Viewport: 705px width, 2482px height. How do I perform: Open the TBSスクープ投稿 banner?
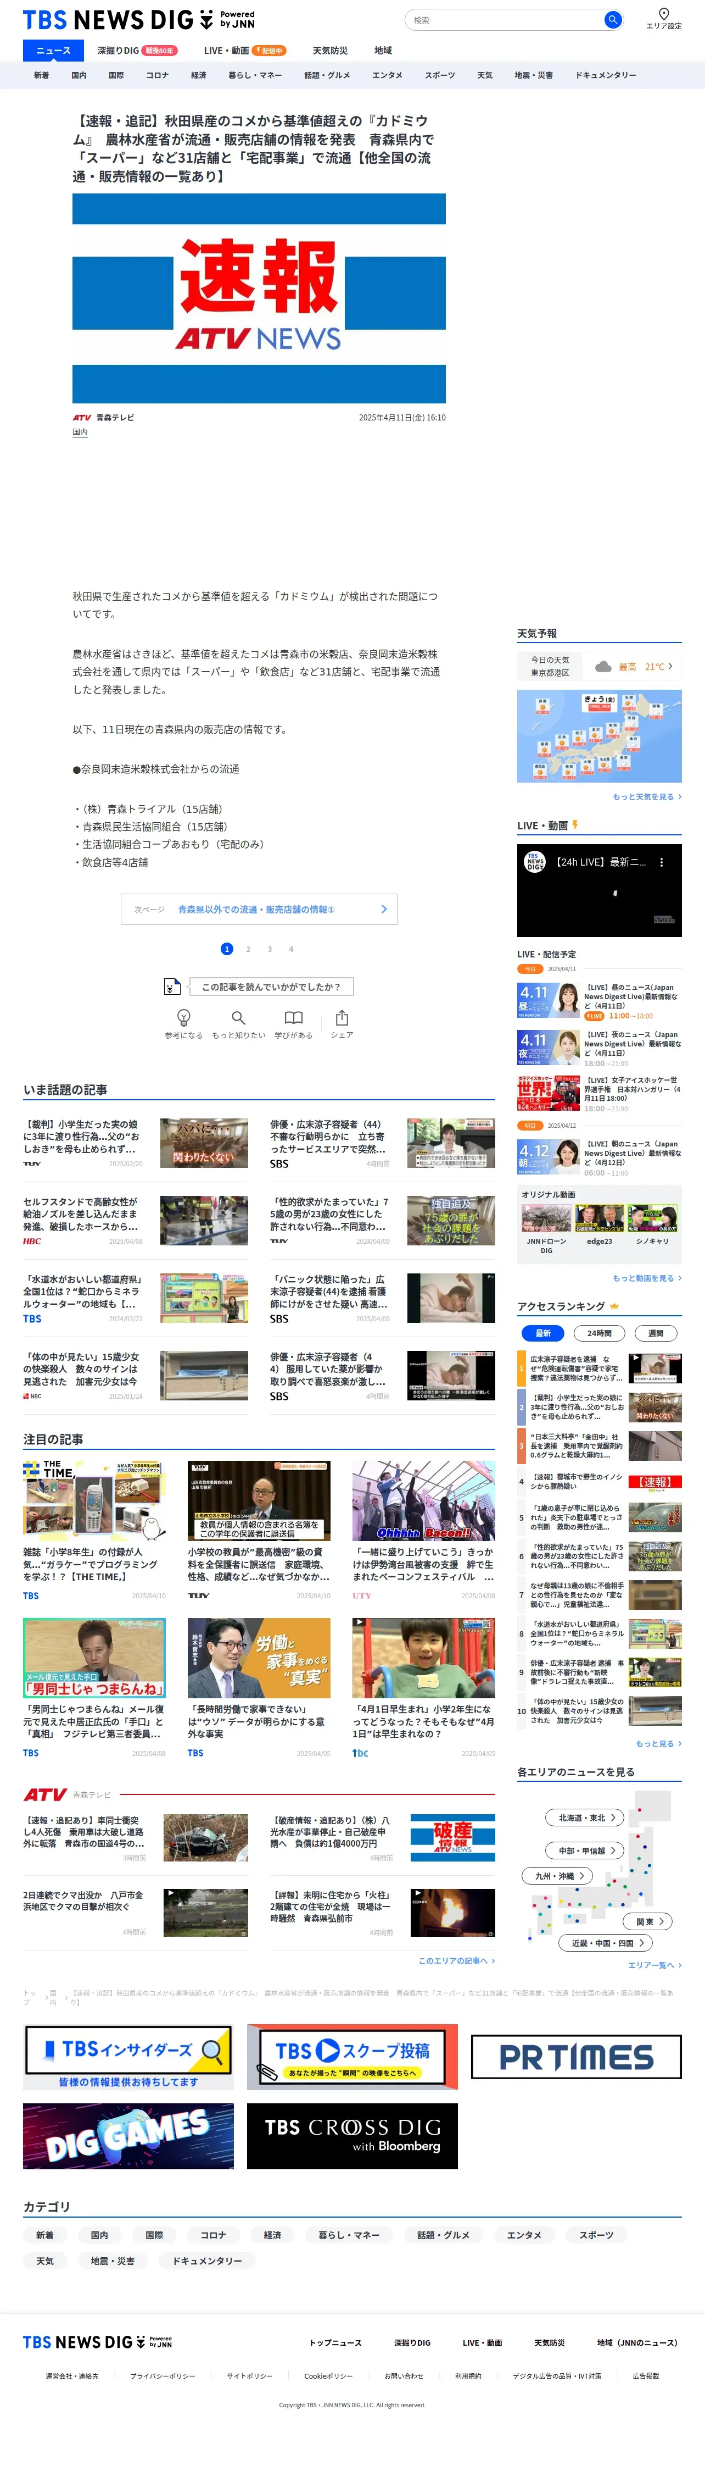pyautogui.click(x=352, y=2056)
